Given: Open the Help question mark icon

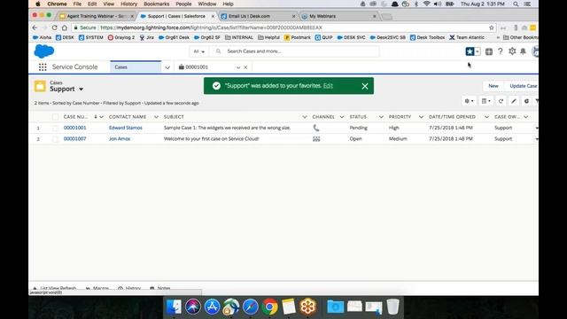Looking at the screenshot, I should 500,51.
